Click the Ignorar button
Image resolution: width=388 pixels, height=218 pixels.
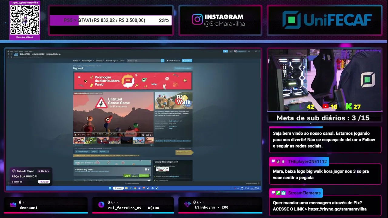click(103, 152)
